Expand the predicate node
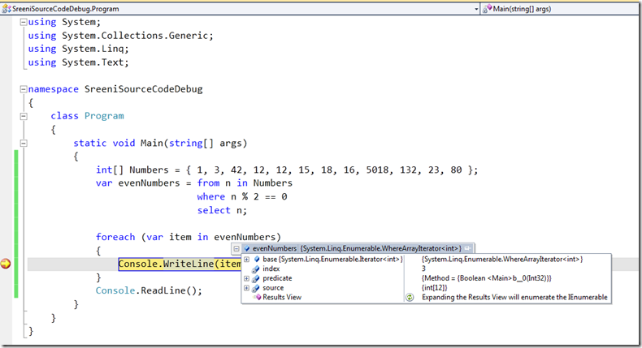Screen dimensions: 642x348 (x=247, y=278)
